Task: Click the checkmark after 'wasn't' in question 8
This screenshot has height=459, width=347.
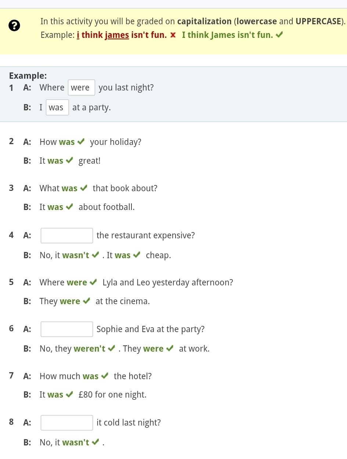Action: [95, 442]
